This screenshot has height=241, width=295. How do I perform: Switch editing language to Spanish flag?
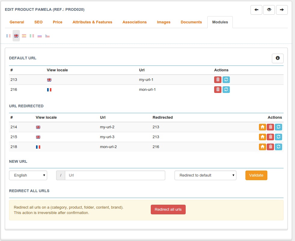(x=24, y=36)
